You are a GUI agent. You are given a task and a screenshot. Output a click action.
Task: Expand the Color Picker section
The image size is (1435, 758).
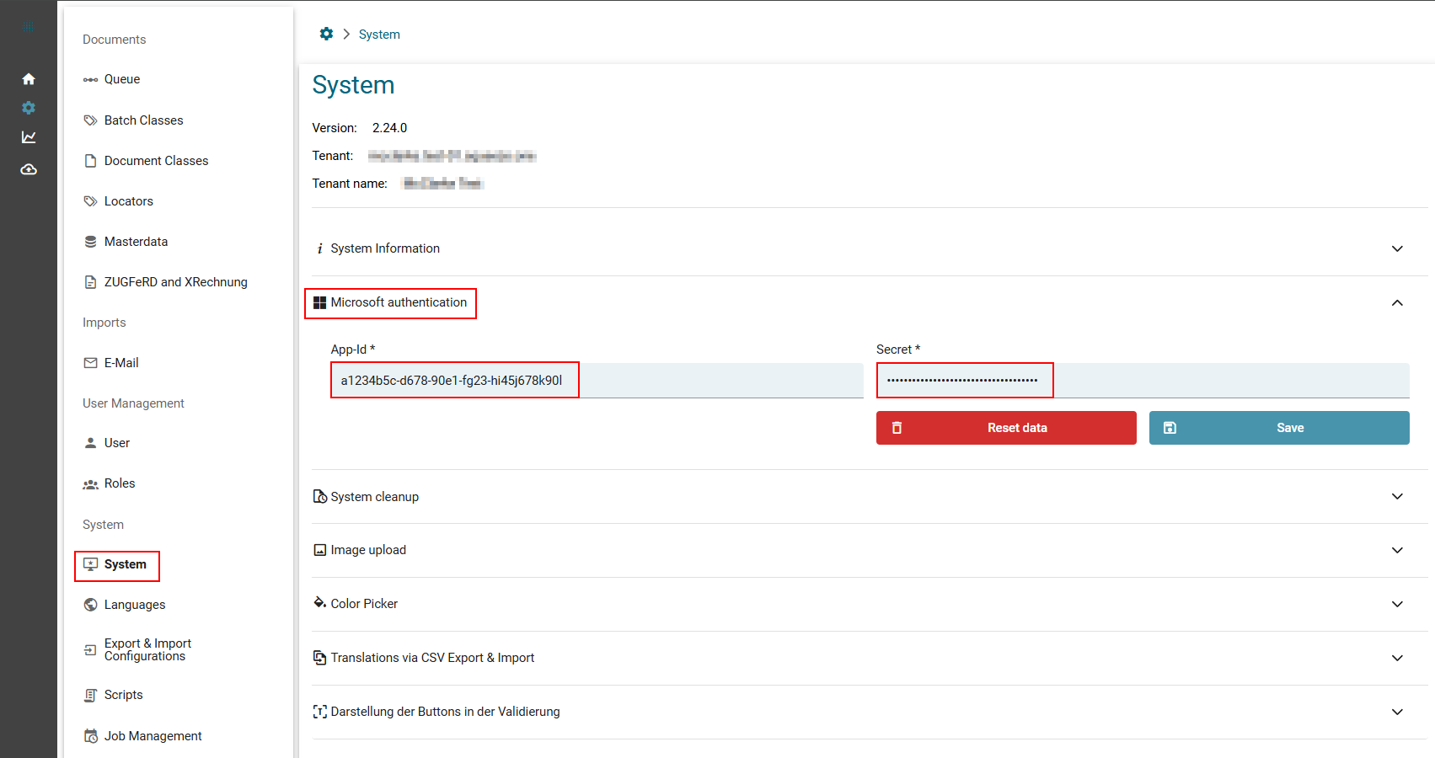[x=1396, y=604]
